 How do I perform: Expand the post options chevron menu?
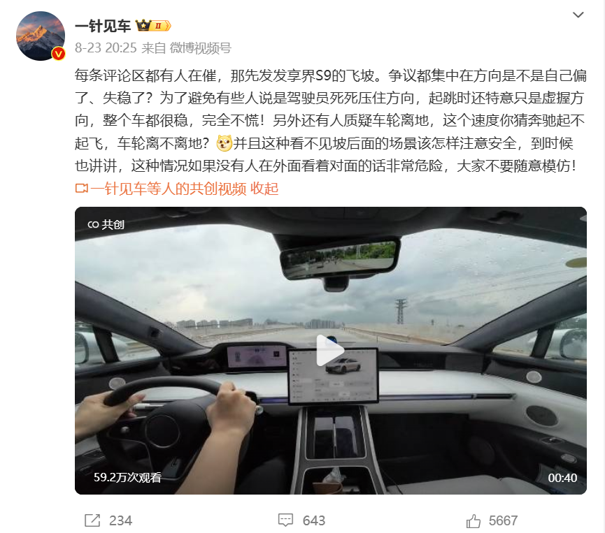(578, 15)
